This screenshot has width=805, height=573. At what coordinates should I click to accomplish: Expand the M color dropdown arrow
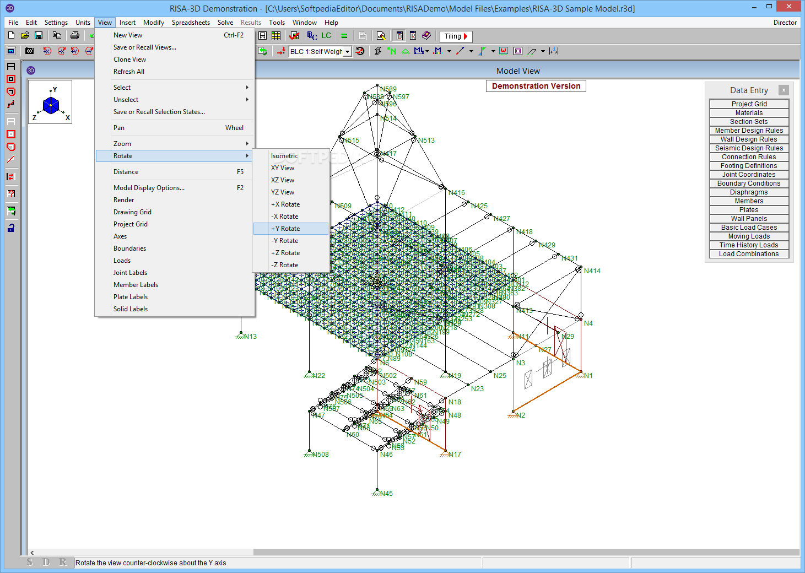[x=450, y=51]
